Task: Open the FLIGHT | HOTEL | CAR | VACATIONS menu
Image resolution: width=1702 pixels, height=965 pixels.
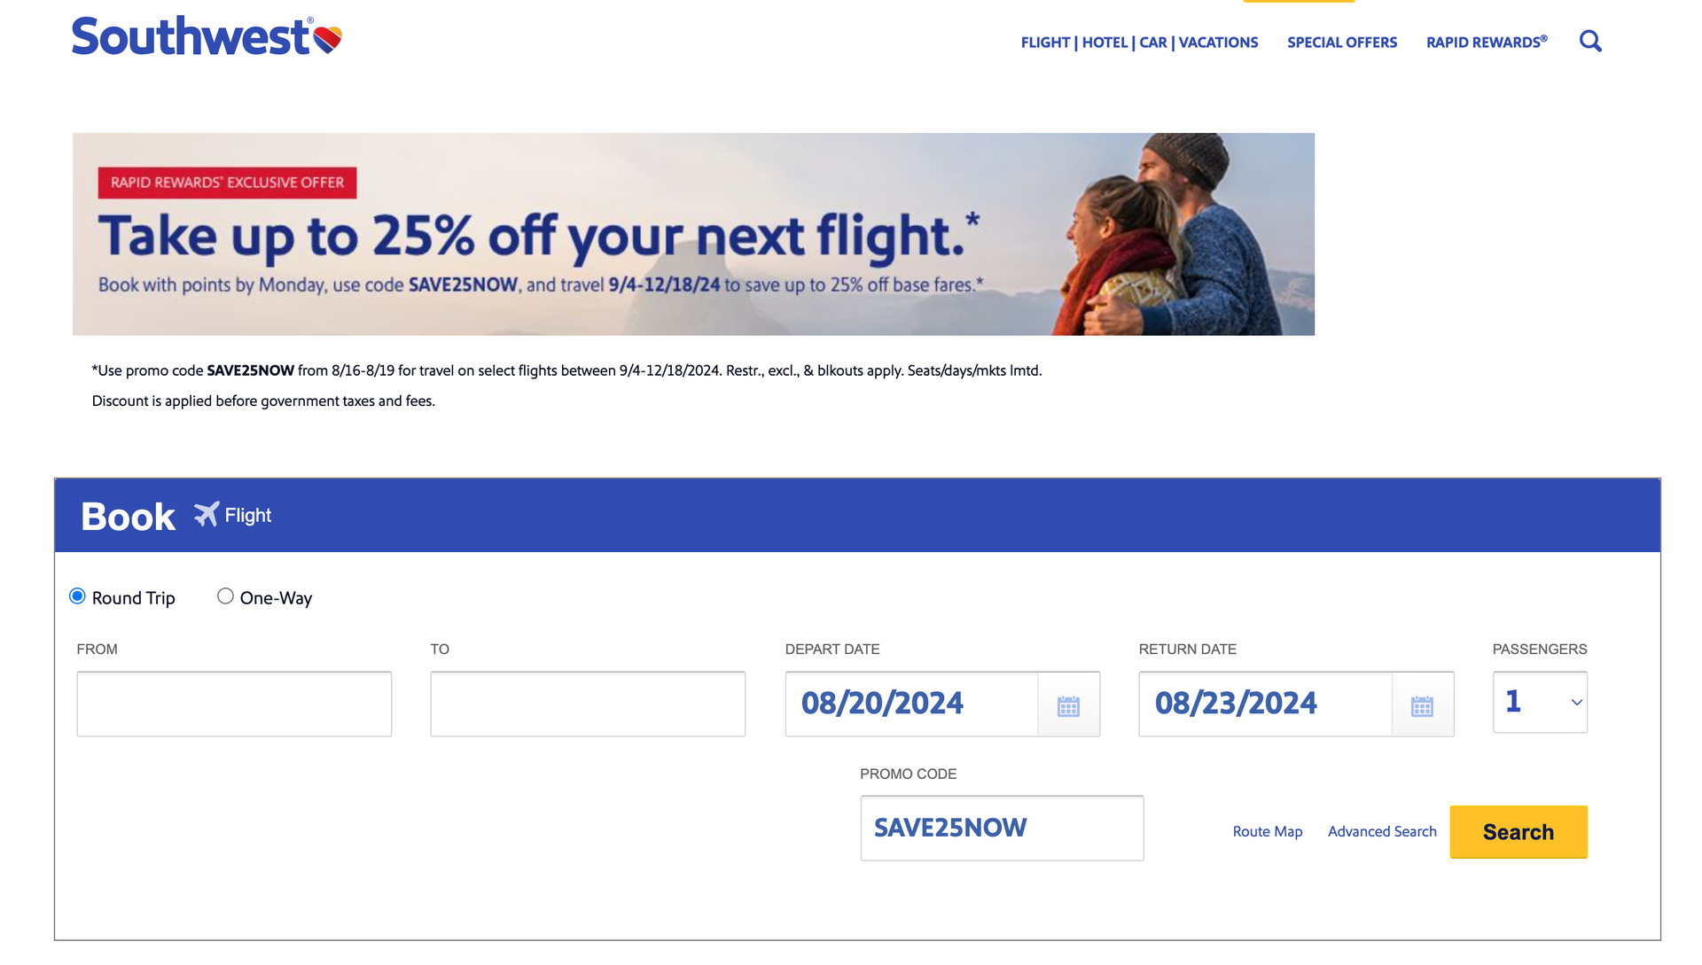Action: 1139,42
